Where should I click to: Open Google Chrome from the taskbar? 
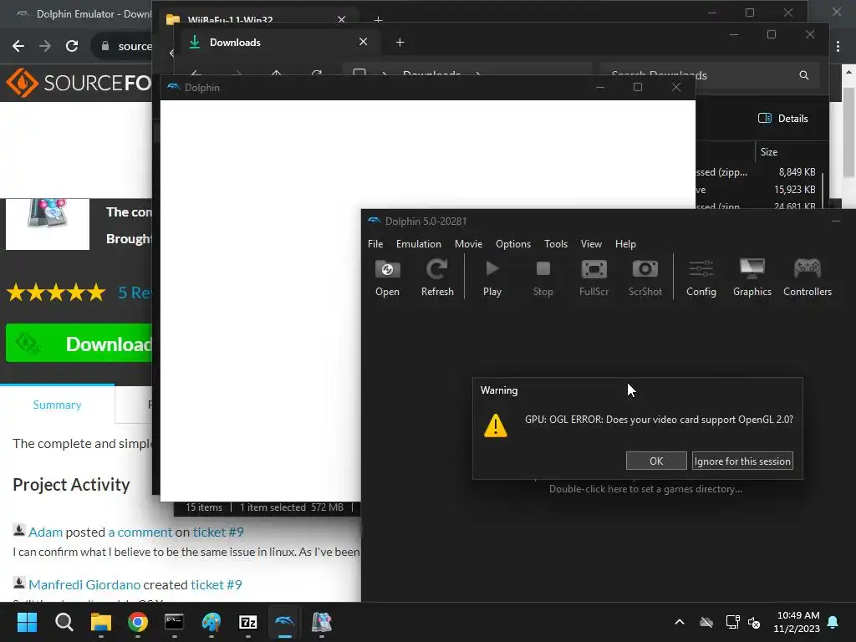pos(138,622)
